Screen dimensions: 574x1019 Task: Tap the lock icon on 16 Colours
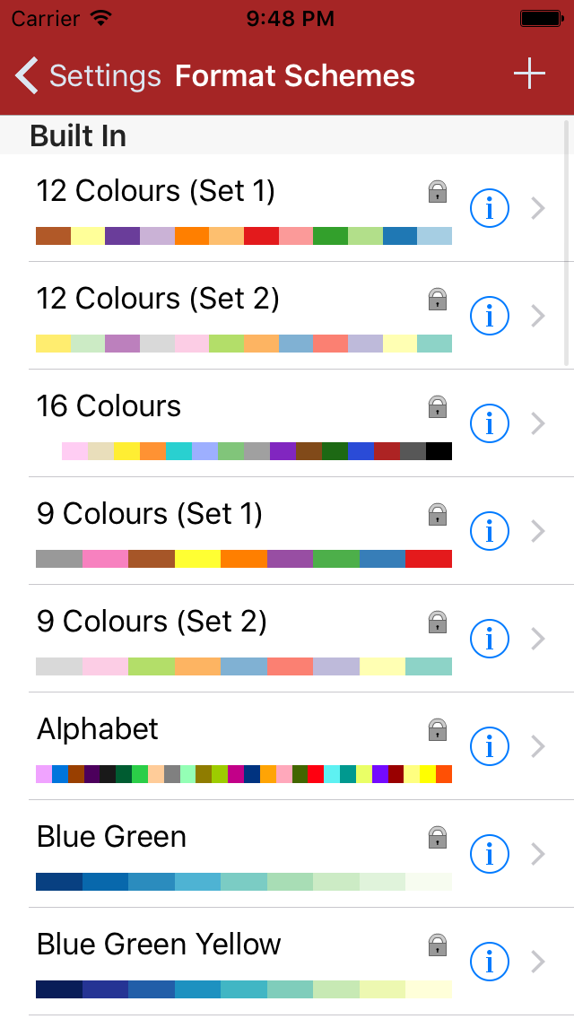pos(437,406)
